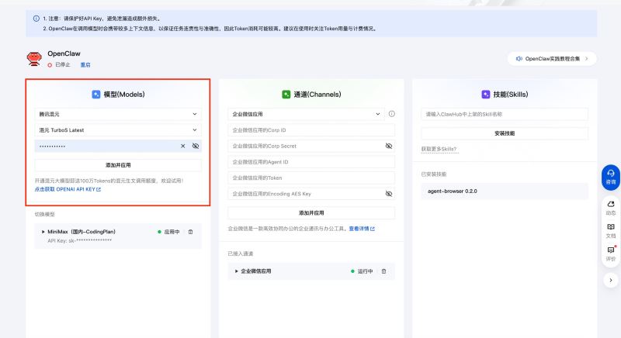
Task: Delete the 企业微信应用 channel with trash icon
Action: 383,271
